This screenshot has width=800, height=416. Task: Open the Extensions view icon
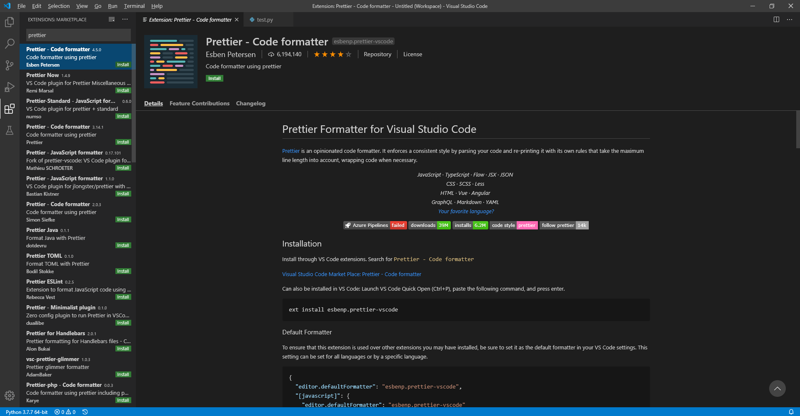[9, 109]
